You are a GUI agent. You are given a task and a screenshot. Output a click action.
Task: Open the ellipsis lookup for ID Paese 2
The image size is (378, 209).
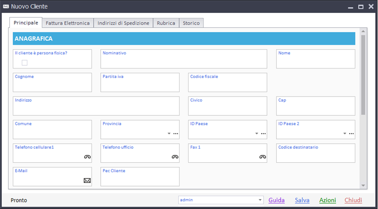pyautogui.click(x=352, y=133)
